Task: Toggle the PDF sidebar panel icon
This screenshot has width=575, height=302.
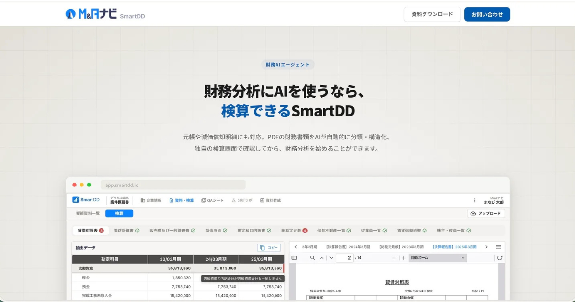Action: click(294, 258)
